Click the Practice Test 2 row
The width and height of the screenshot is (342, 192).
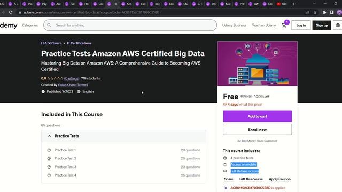(123, 158)
